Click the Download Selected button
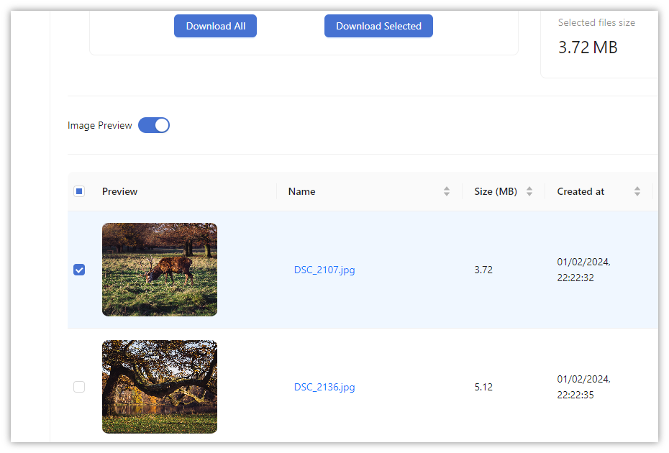Image resolution: width=669 pixels, height=453 pixels. (378, 26)
